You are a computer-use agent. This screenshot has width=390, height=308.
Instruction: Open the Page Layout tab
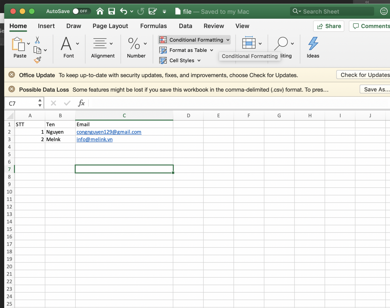[110, 26]
